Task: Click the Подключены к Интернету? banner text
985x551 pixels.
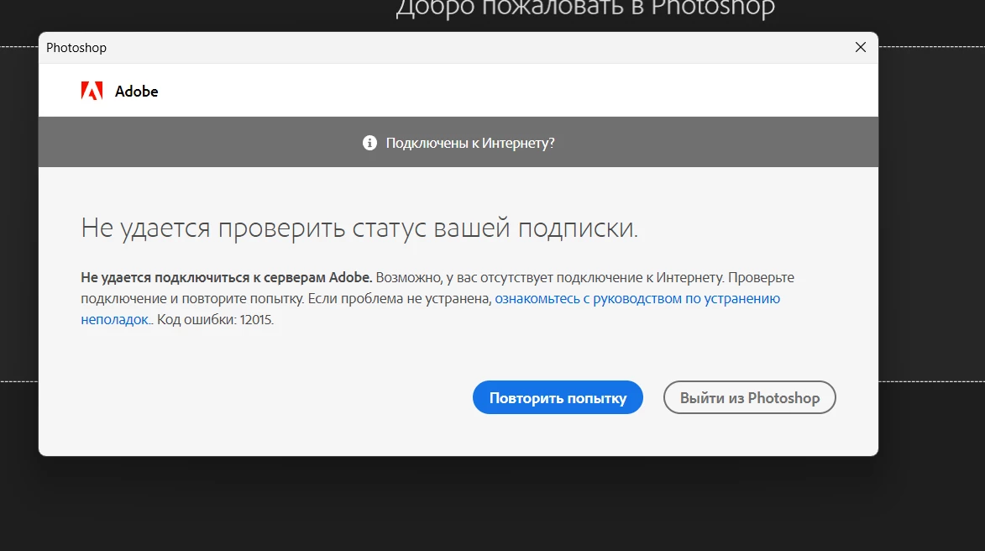Action: (470, 144)
